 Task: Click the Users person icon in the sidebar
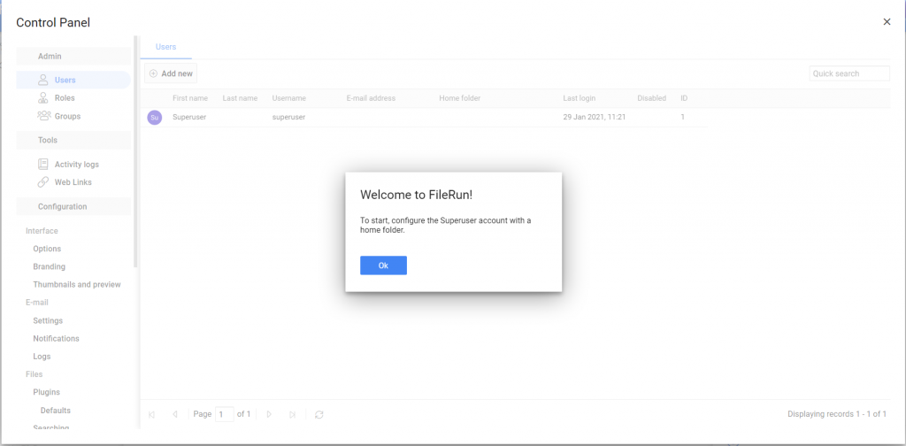point(42,80)
